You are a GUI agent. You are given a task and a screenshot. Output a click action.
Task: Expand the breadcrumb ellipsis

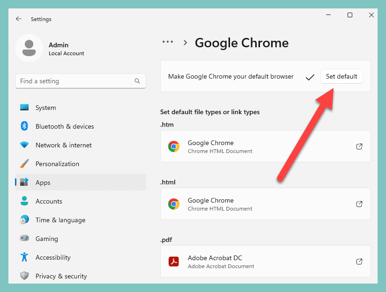pos(168,42)
